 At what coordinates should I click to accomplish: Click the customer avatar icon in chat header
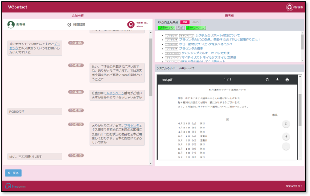click(x=11, y=24)
